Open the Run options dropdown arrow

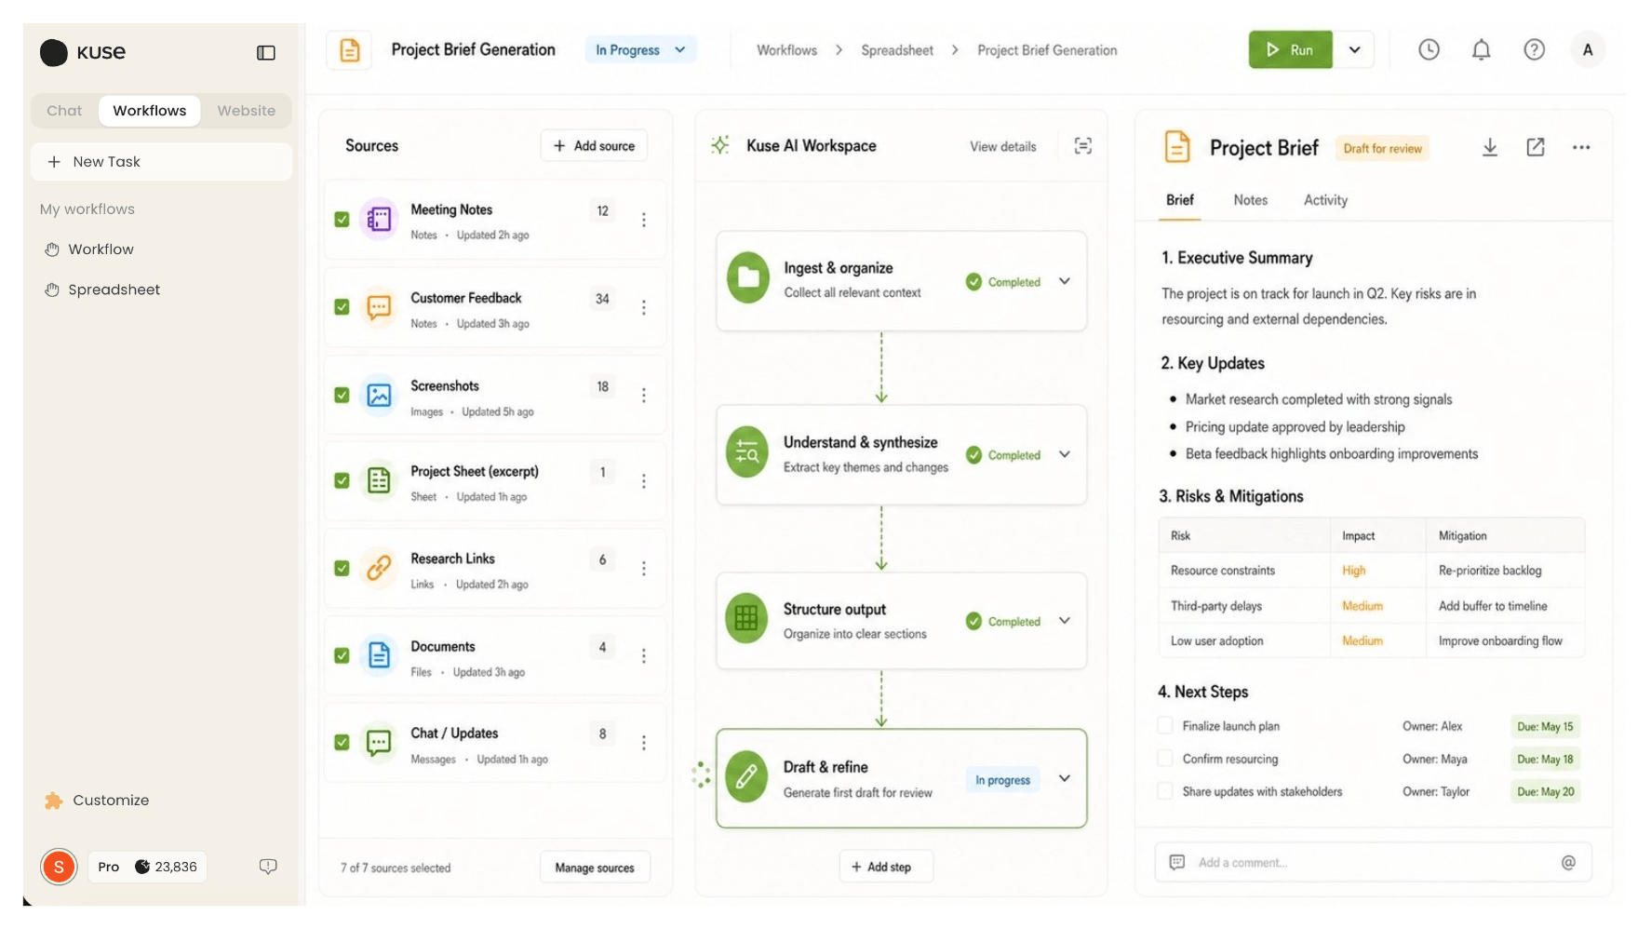coord(1354,50)
